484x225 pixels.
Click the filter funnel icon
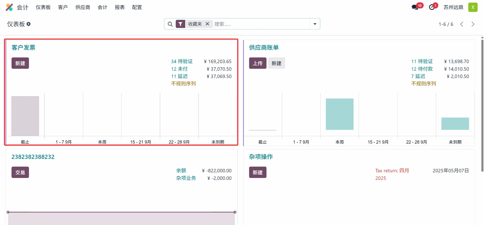coord(180,24)
